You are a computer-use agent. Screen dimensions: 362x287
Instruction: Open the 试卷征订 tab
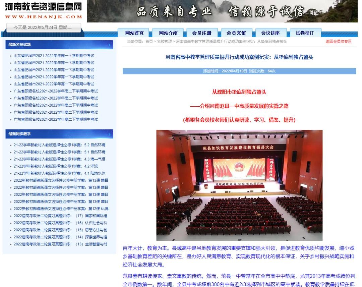pos(305,33)
